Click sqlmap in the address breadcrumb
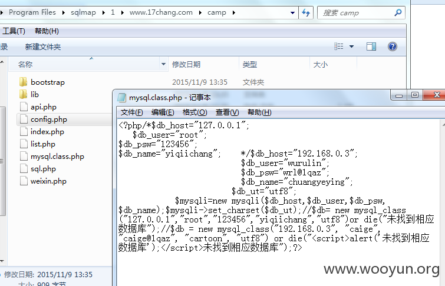 [83, 12]
